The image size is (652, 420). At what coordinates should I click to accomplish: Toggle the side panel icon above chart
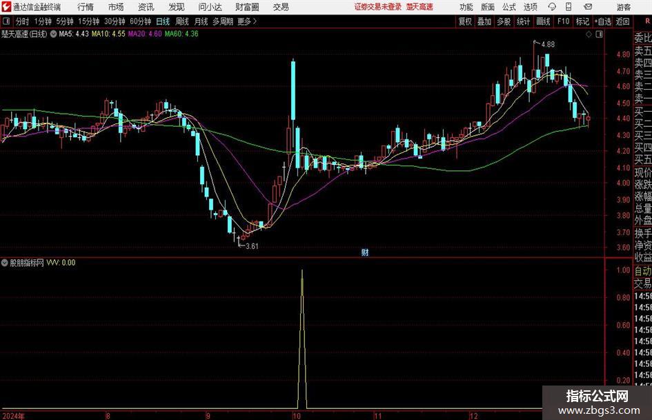pos(599,34)
